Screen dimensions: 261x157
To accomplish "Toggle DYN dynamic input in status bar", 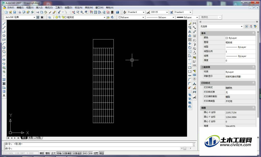I will click(x=91, y=153).
